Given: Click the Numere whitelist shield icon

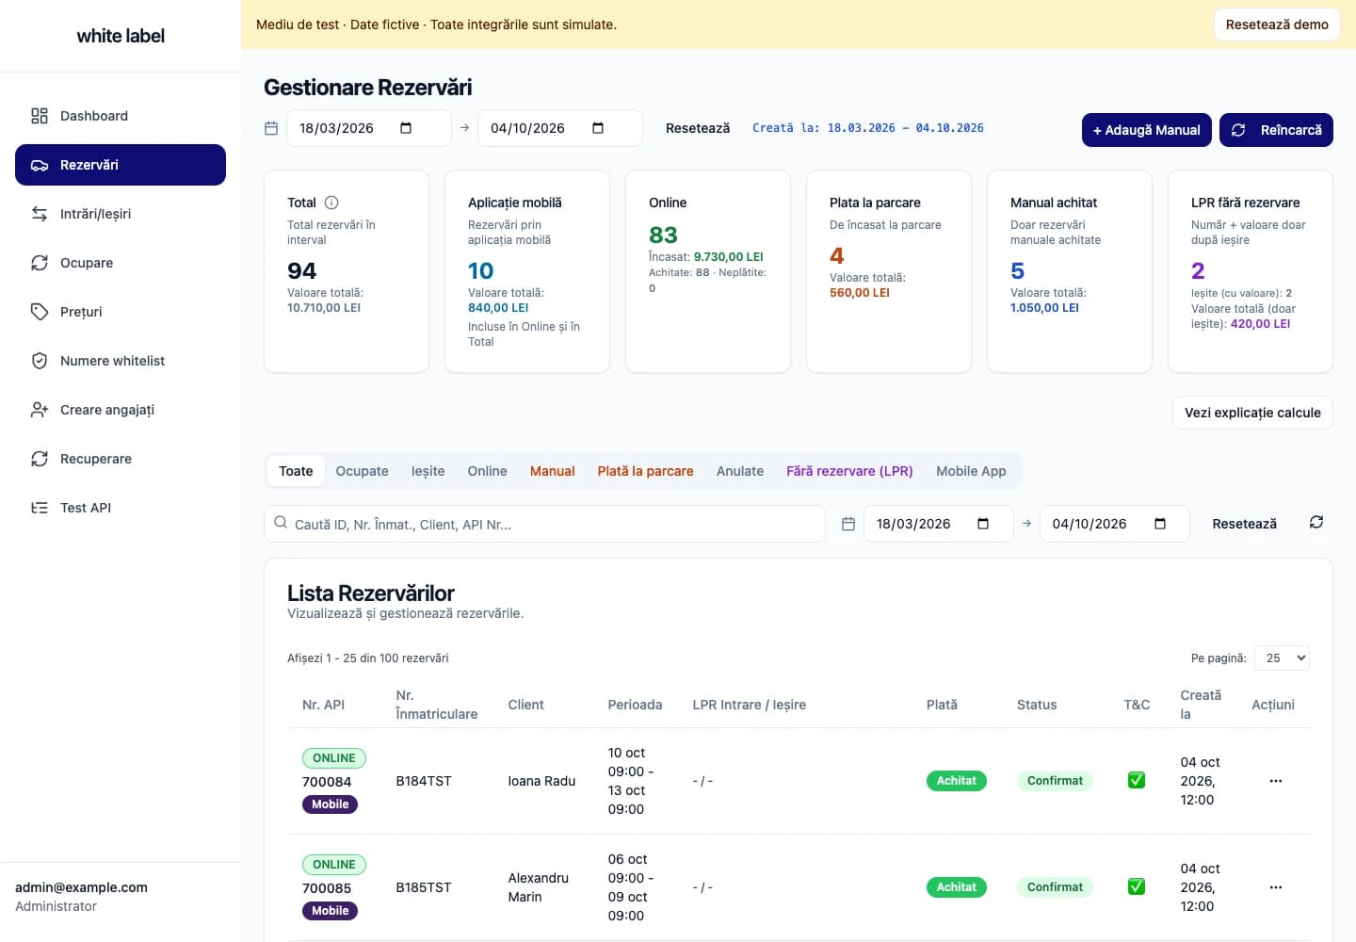Looking at the screenshot, I should click(x=40, y=361).
